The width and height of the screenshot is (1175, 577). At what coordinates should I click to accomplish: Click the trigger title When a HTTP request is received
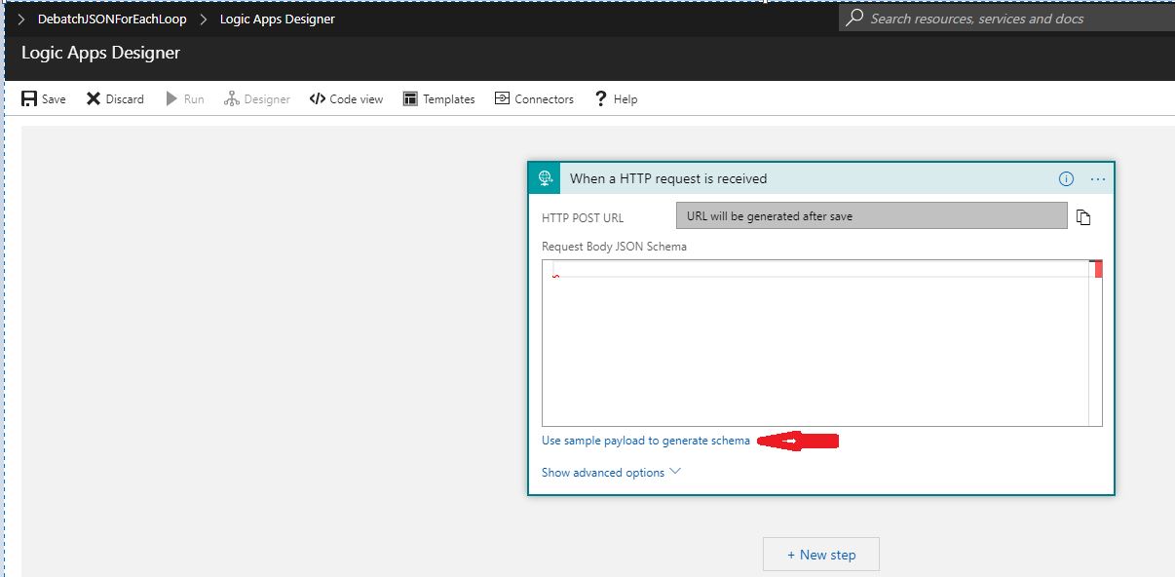click(668, 178)
